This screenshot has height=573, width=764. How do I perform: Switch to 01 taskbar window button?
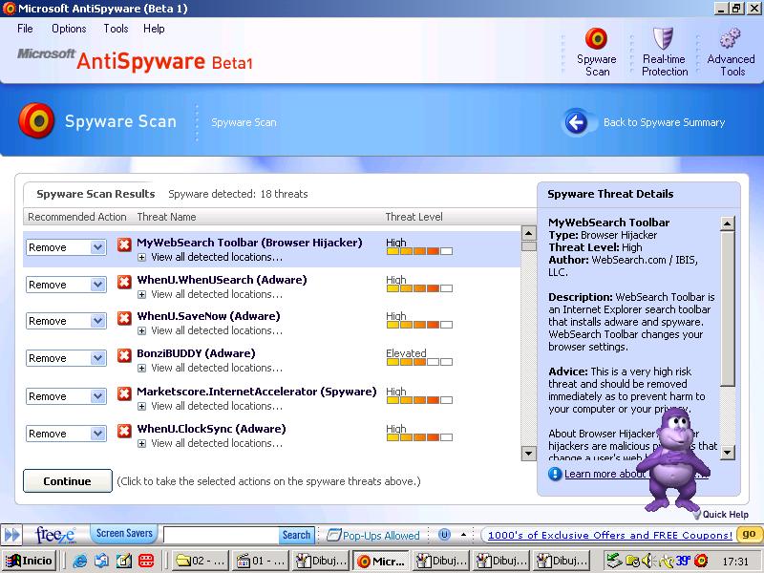click(x=261, y=561)
